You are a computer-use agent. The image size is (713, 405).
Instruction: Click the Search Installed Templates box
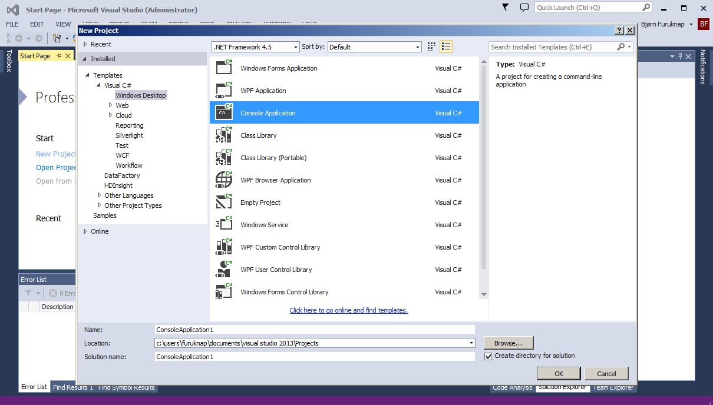pos(553,47)
